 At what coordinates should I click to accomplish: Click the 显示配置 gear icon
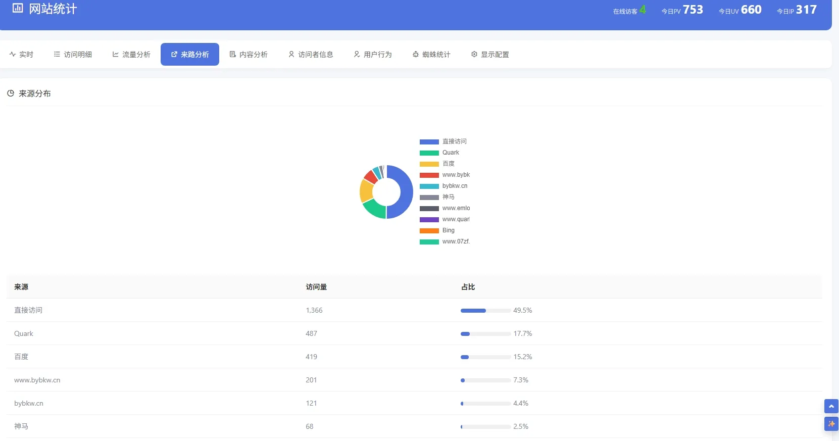click(474, 54)
